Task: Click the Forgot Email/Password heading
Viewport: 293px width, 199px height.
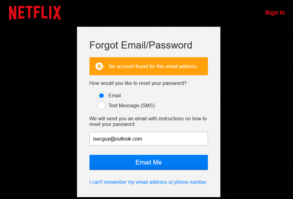Action: [x=141, y=45]
